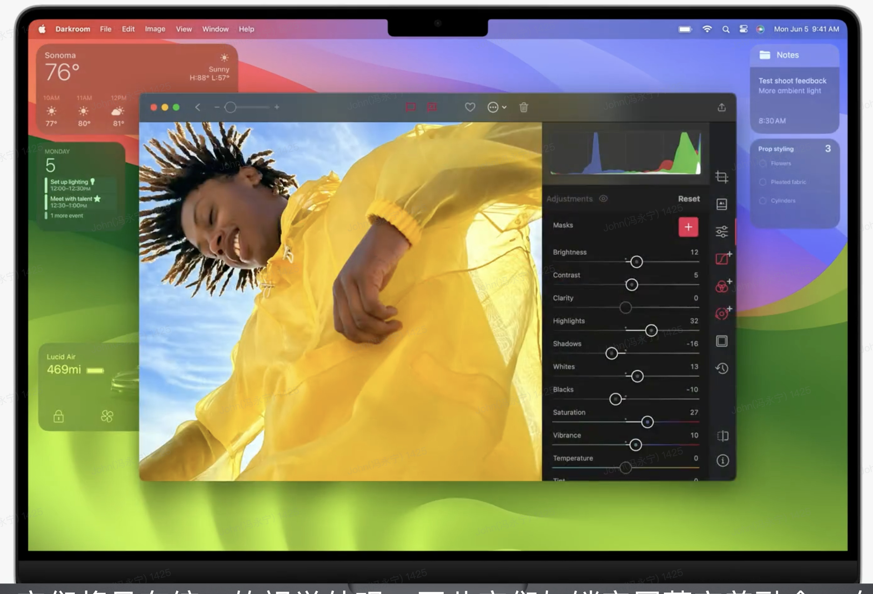Check the Pleated fabric reminder circle
Image resolution: width=873 pixels, height=594 pixels.
click(x=762, y=182)
